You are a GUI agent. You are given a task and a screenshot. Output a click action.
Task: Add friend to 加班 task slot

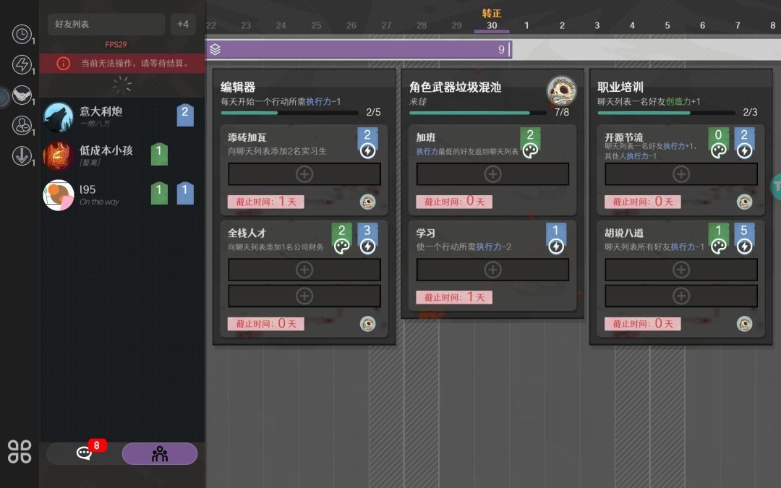492,174
